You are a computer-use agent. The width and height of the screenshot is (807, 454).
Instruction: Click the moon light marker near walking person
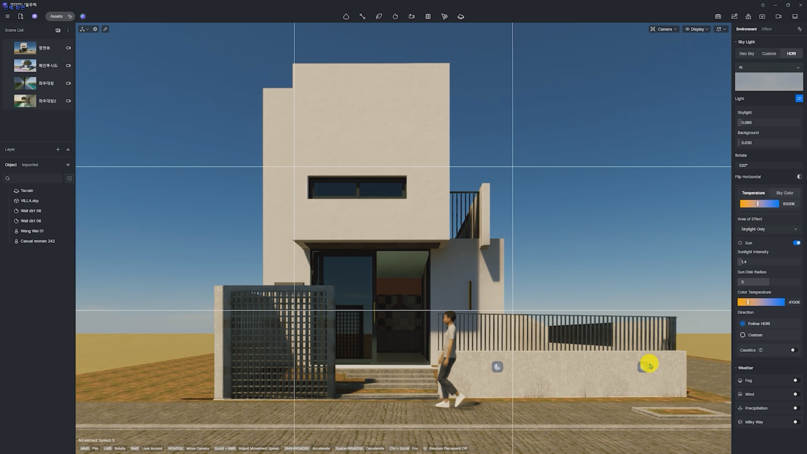(497, 367)
